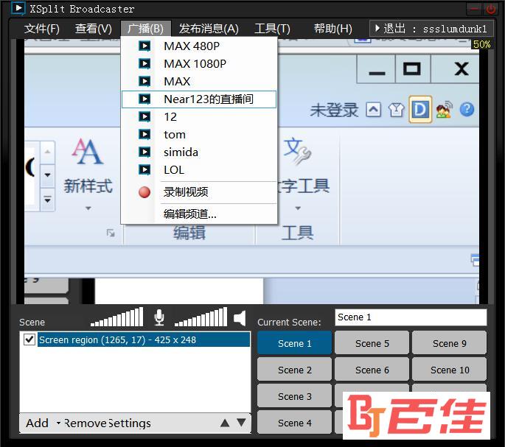Move source down with down arrow

click(x=241, y=423)
